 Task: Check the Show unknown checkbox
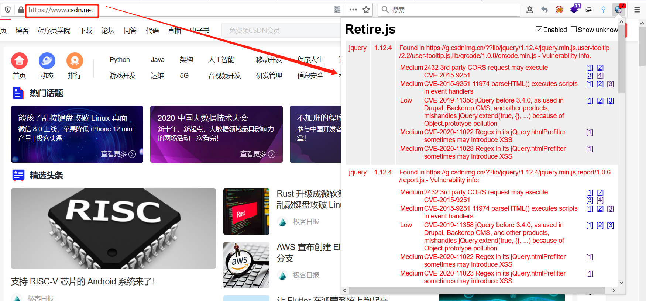(574, 29)
